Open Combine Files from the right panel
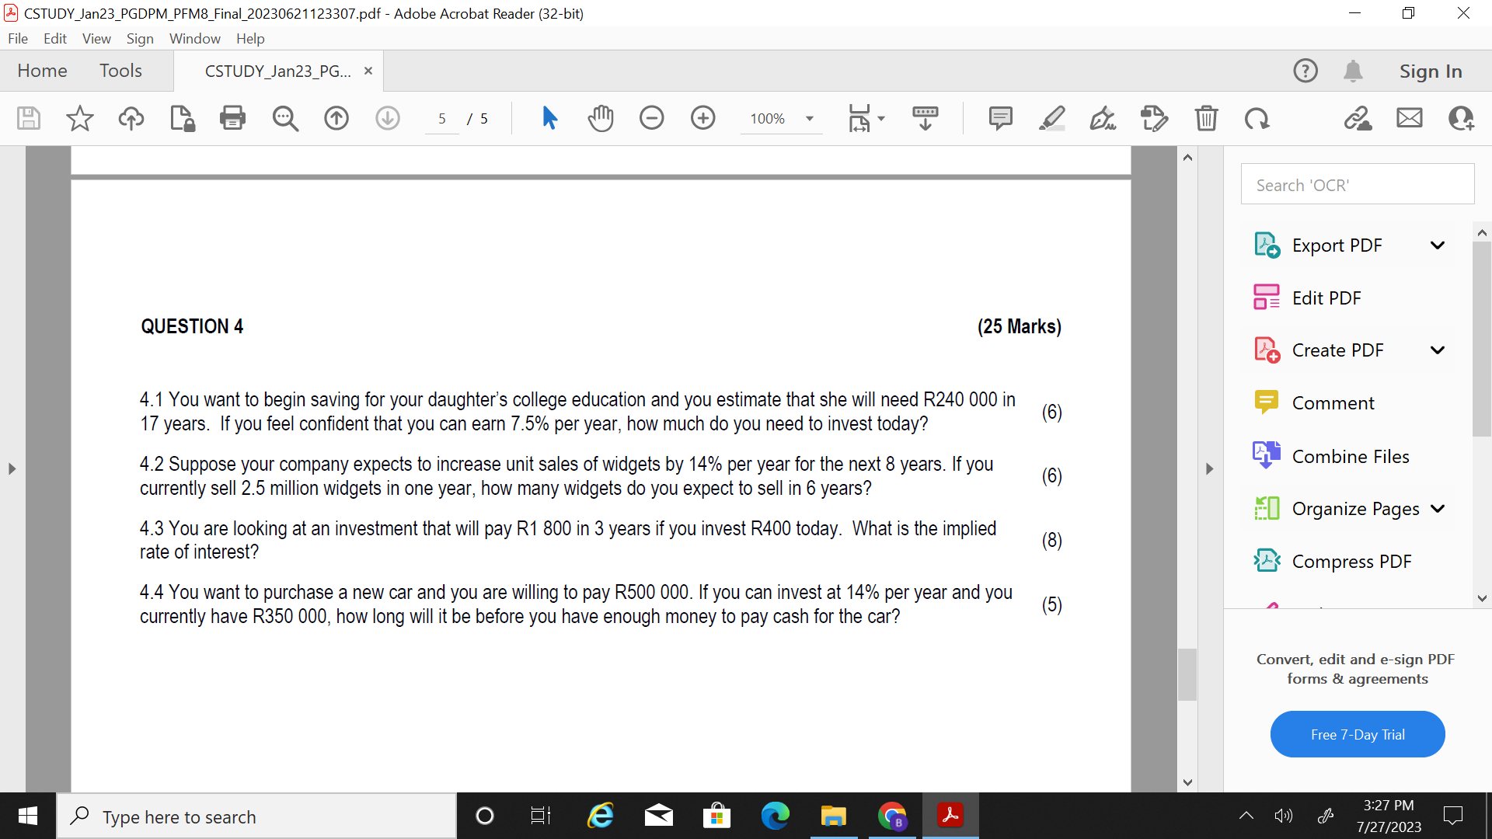Screen dimensions: 1492x839 (1351, 456)
